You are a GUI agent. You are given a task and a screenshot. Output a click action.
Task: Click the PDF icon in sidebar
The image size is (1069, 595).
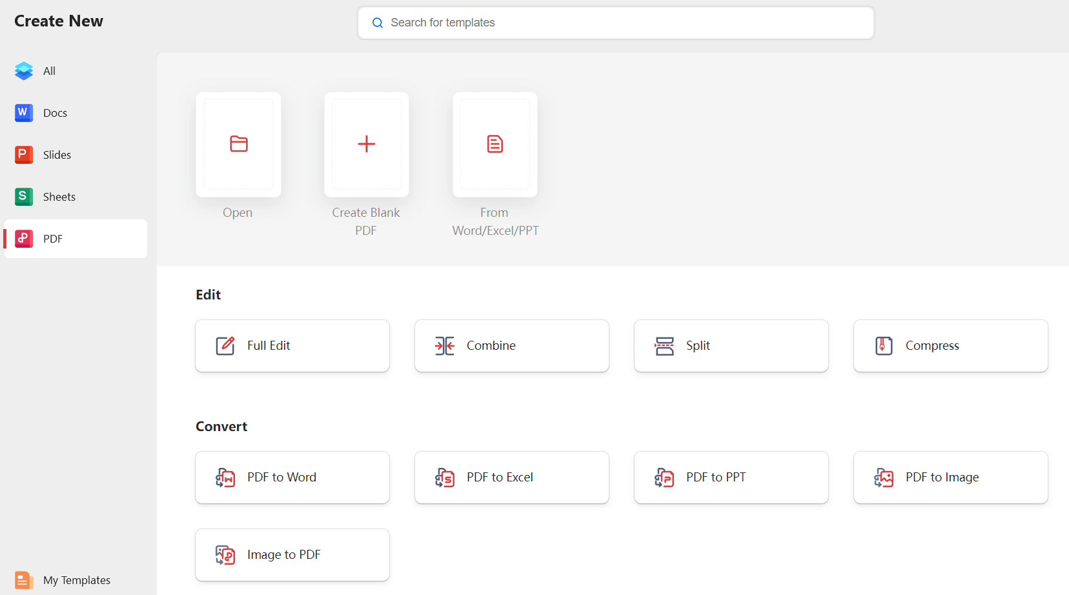click(23, 239)
